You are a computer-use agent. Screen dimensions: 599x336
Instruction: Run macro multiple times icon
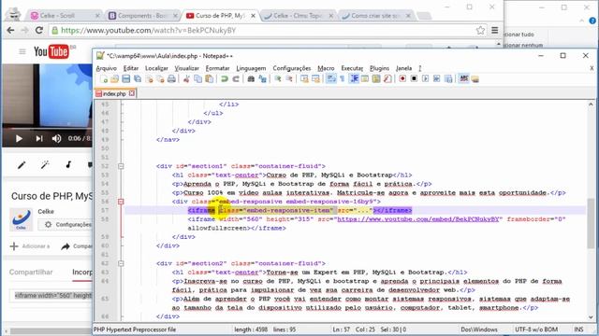pos(437,78)
